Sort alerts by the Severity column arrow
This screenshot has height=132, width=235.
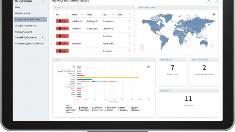[67, 15]
